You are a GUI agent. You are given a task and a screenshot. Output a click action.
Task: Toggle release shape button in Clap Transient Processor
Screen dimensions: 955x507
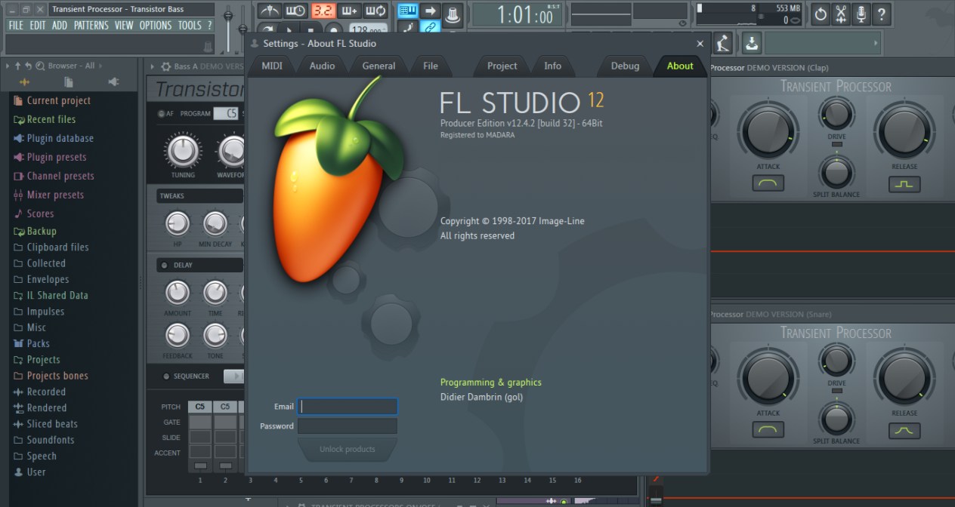(x=904, y=183)
